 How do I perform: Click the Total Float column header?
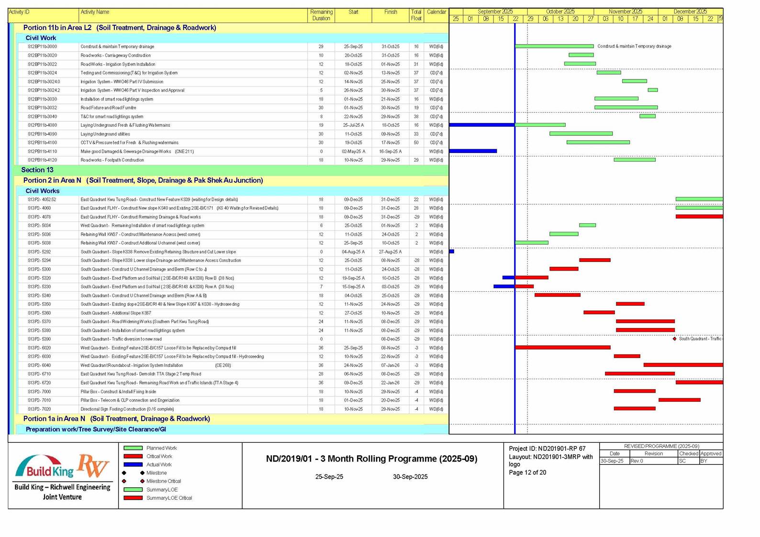point(416,15)
